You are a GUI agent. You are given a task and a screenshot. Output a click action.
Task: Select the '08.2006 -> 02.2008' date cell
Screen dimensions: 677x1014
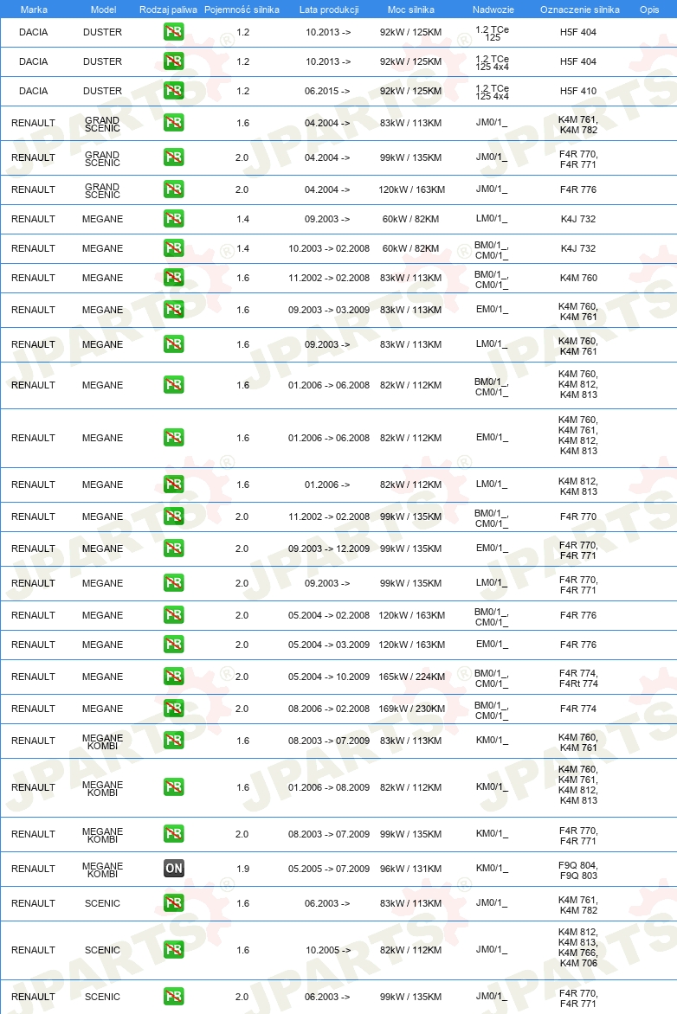click(x=329, y=709)
